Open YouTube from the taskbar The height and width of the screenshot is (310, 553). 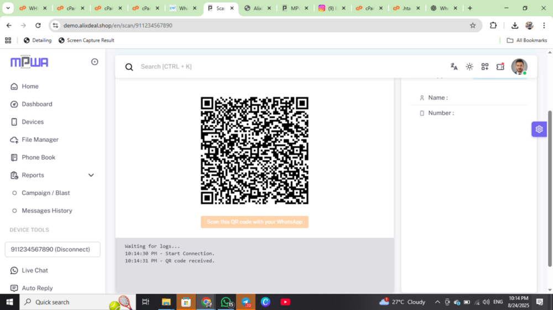[x=285, y=302]
